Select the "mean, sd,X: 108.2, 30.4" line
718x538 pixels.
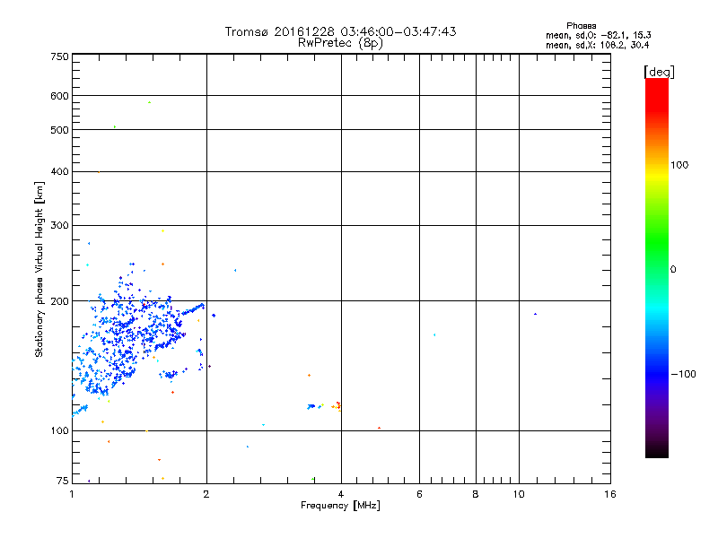[597, 45]
